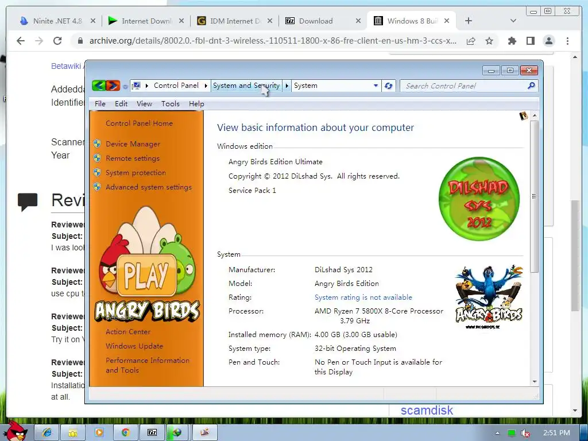The height and width of the screenshot is (441, 588).
Task: Switch to Chrome in the taskbar
Action: click(126, 432)
